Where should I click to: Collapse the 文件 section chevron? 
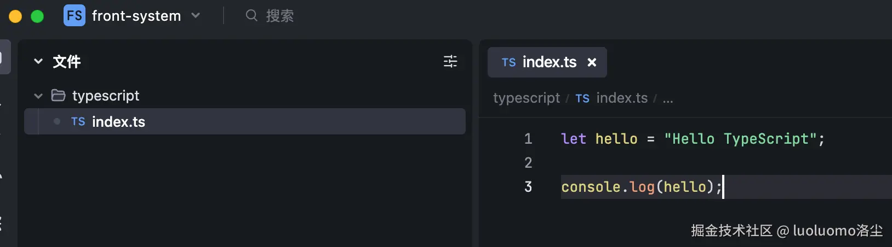(x=38, y=61)
